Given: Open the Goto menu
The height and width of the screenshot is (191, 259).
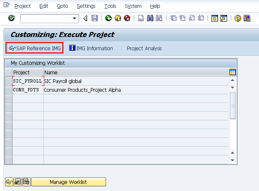Looking at the screenshot, I should (63, 6).
